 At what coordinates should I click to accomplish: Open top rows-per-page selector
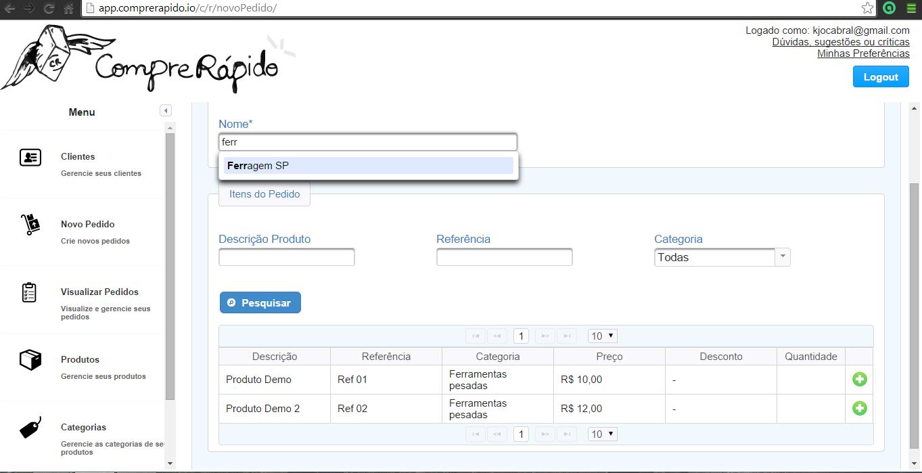coord(602,336)
